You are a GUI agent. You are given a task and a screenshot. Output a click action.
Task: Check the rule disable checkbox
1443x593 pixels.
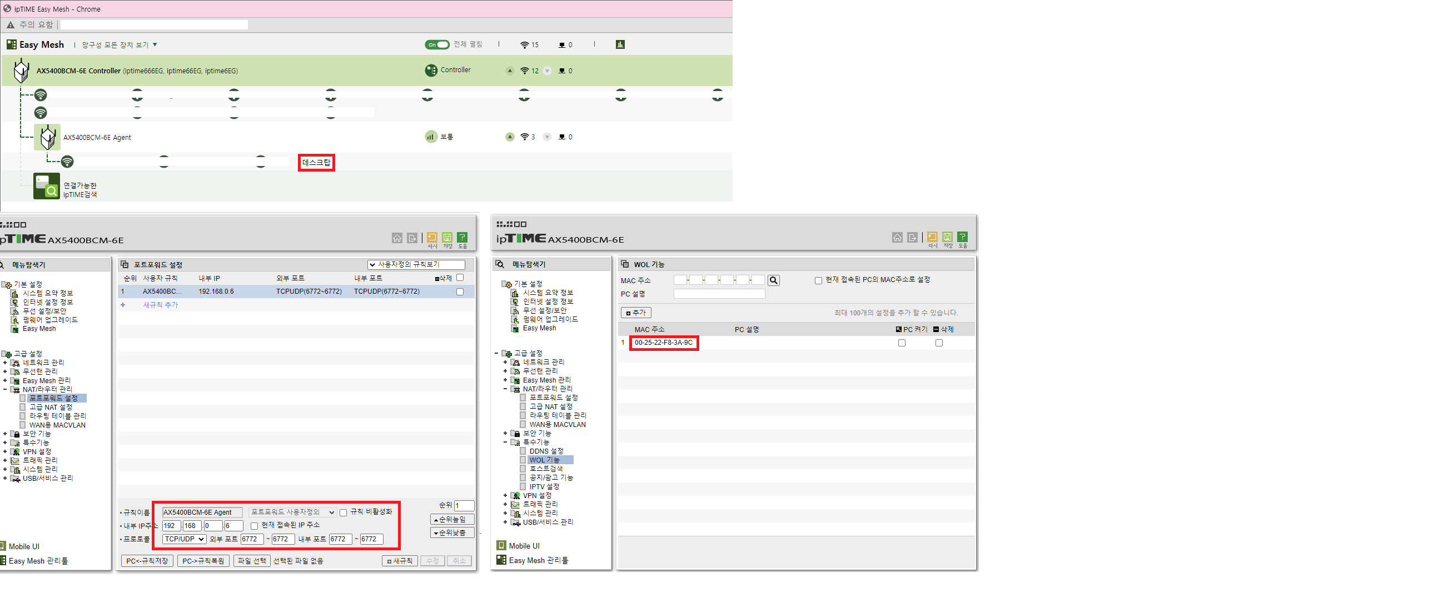click(x=343, y=512)
